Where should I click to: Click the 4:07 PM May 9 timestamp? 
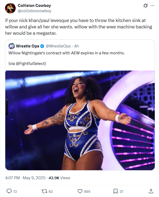coord(25,178)
